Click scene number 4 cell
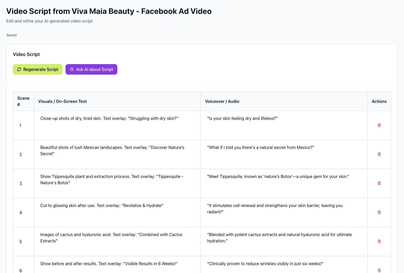The height and width of the screenshot is (273, 404). (24, 213)
